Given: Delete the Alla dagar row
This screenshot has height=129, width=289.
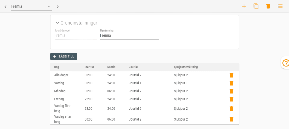Looking at the screenshot, I should pos(232,75).
